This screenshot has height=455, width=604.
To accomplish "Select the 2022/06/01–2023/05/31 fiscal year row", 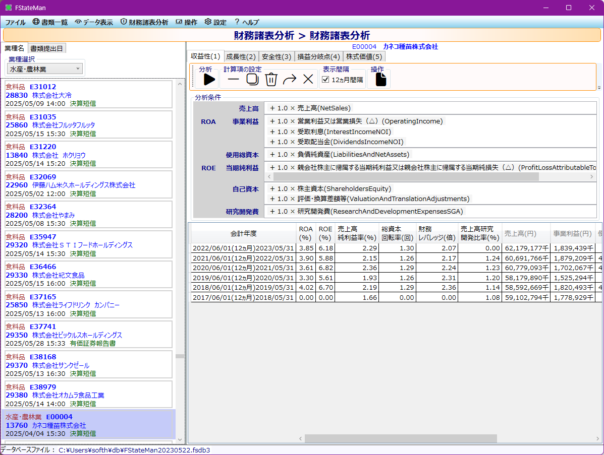I will pos(397,248).
